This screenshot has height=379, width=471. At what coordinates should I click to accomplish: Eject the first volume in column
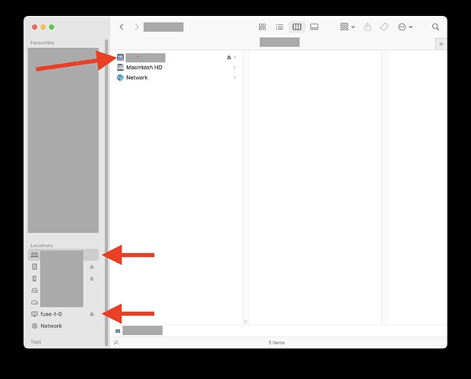tap(229, 58)
